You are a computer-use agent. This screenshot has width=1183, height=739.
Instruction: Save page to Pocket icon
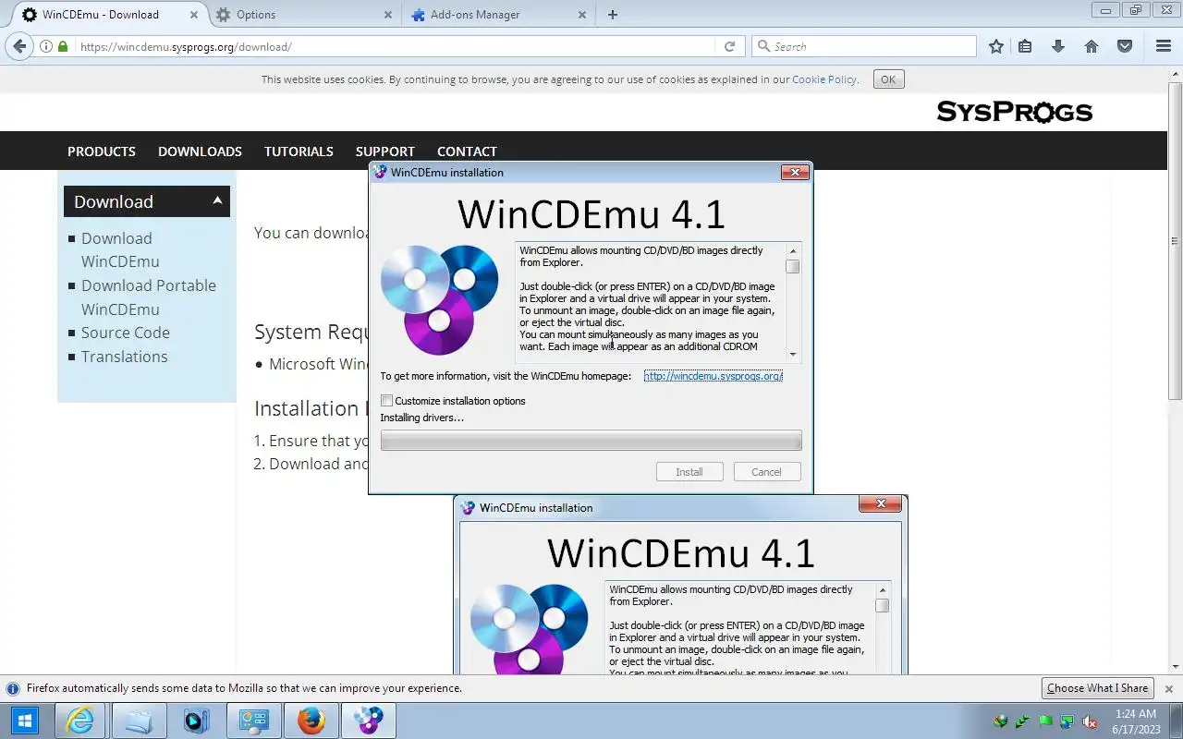tap(1125, 46)
